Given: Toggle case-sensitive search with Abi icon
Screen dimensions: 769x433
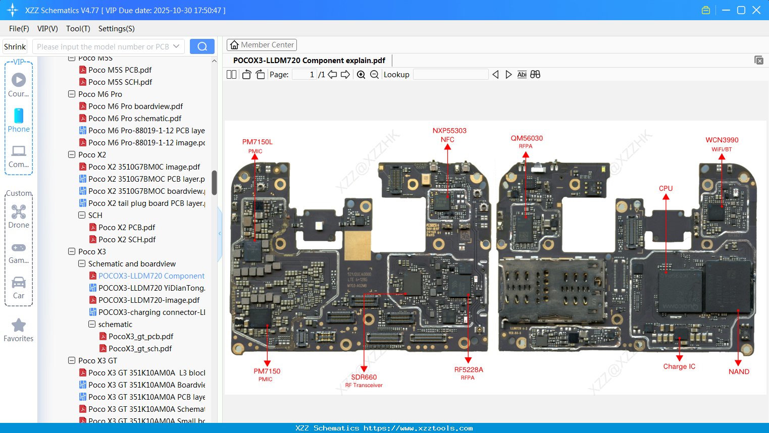Looking at the screenshot, I should pyautogui.click(x=522, y=74).
